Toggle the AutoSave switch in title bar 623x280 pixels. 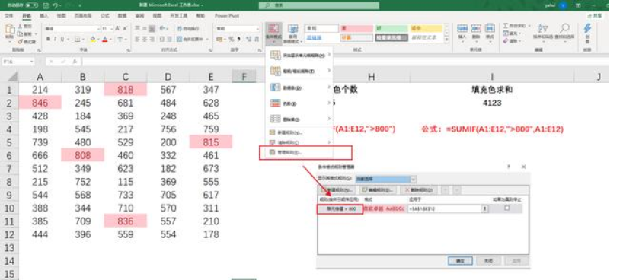(x=32, y=5)
